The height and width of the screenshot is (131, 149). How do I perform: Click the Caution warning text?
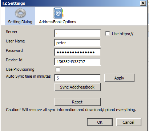71,110
